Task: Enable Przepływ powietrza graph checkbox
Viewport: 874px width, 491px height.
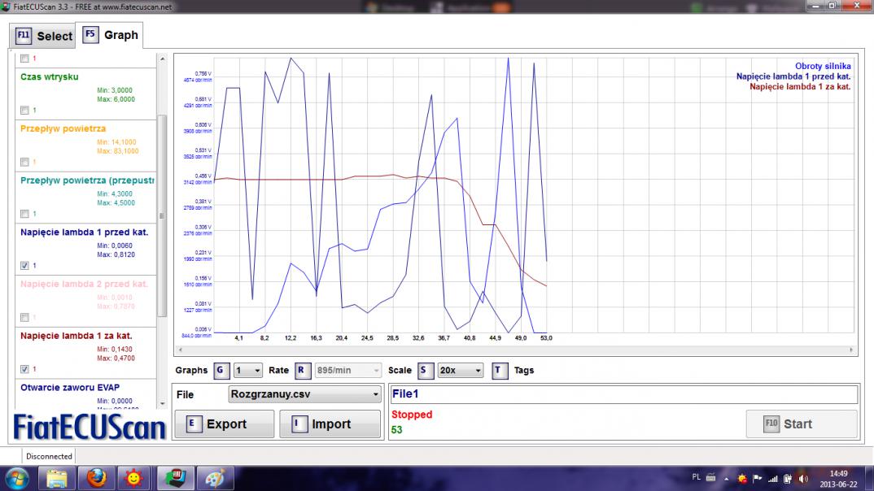Action: coord(24,162)
